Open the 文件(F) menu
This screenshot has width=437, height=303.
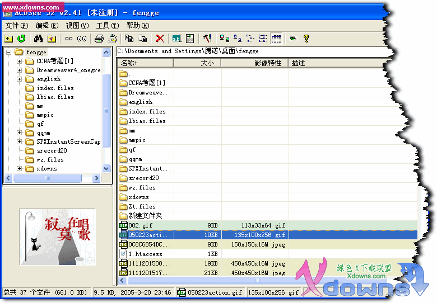tap(17, 26)
